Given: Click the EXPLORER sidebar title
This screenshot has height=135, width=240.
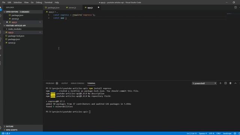Looking at the screenshot, I should point(10,7).
